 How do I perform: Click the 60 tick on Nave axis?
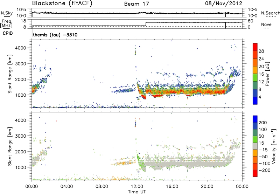pos(251,21)
